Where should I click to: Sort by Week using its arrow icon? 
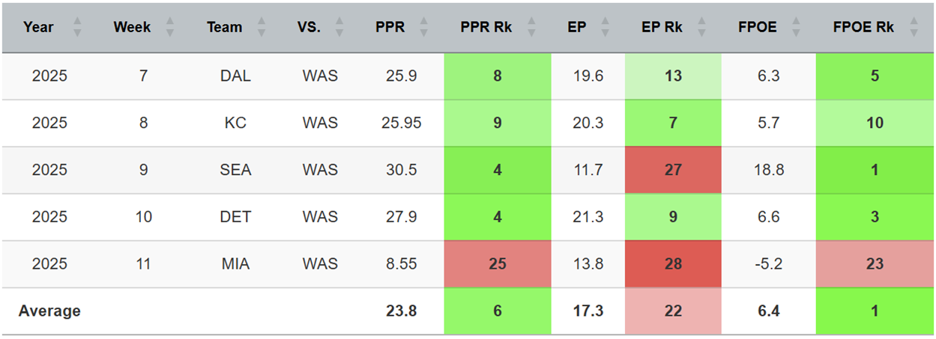pos(169,28)
